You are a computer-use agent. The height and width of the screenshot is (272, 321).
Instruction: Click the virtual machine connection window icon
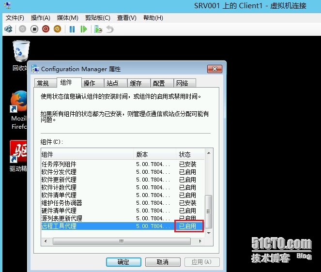click(8, 5)
